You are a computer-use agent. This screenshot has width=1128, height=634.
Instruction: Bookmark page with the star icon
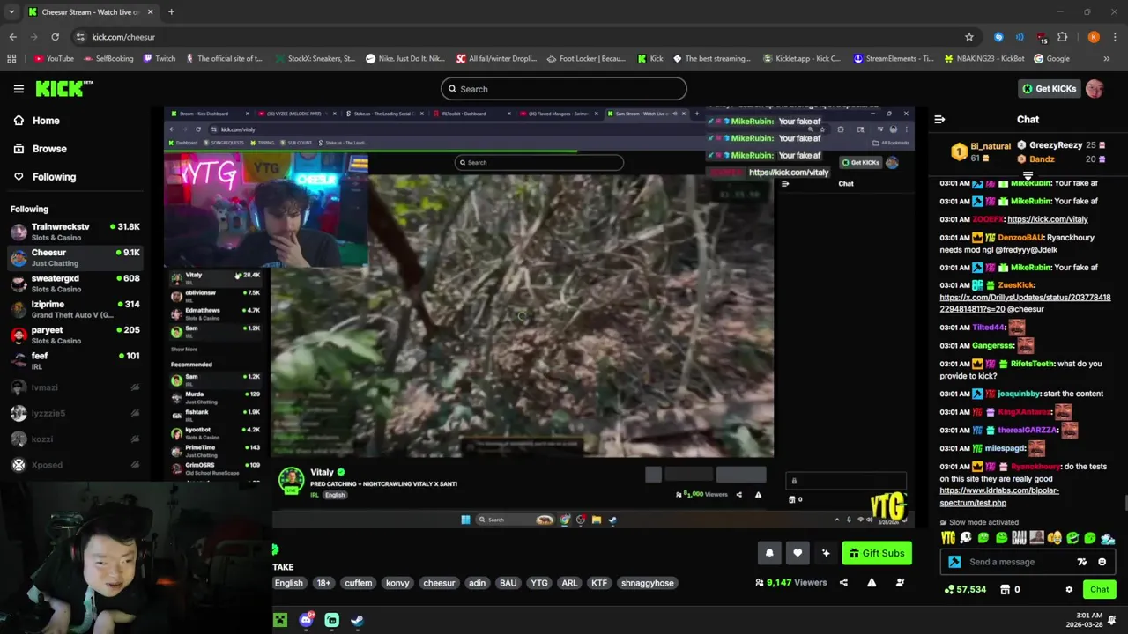[x=969, y=37]
